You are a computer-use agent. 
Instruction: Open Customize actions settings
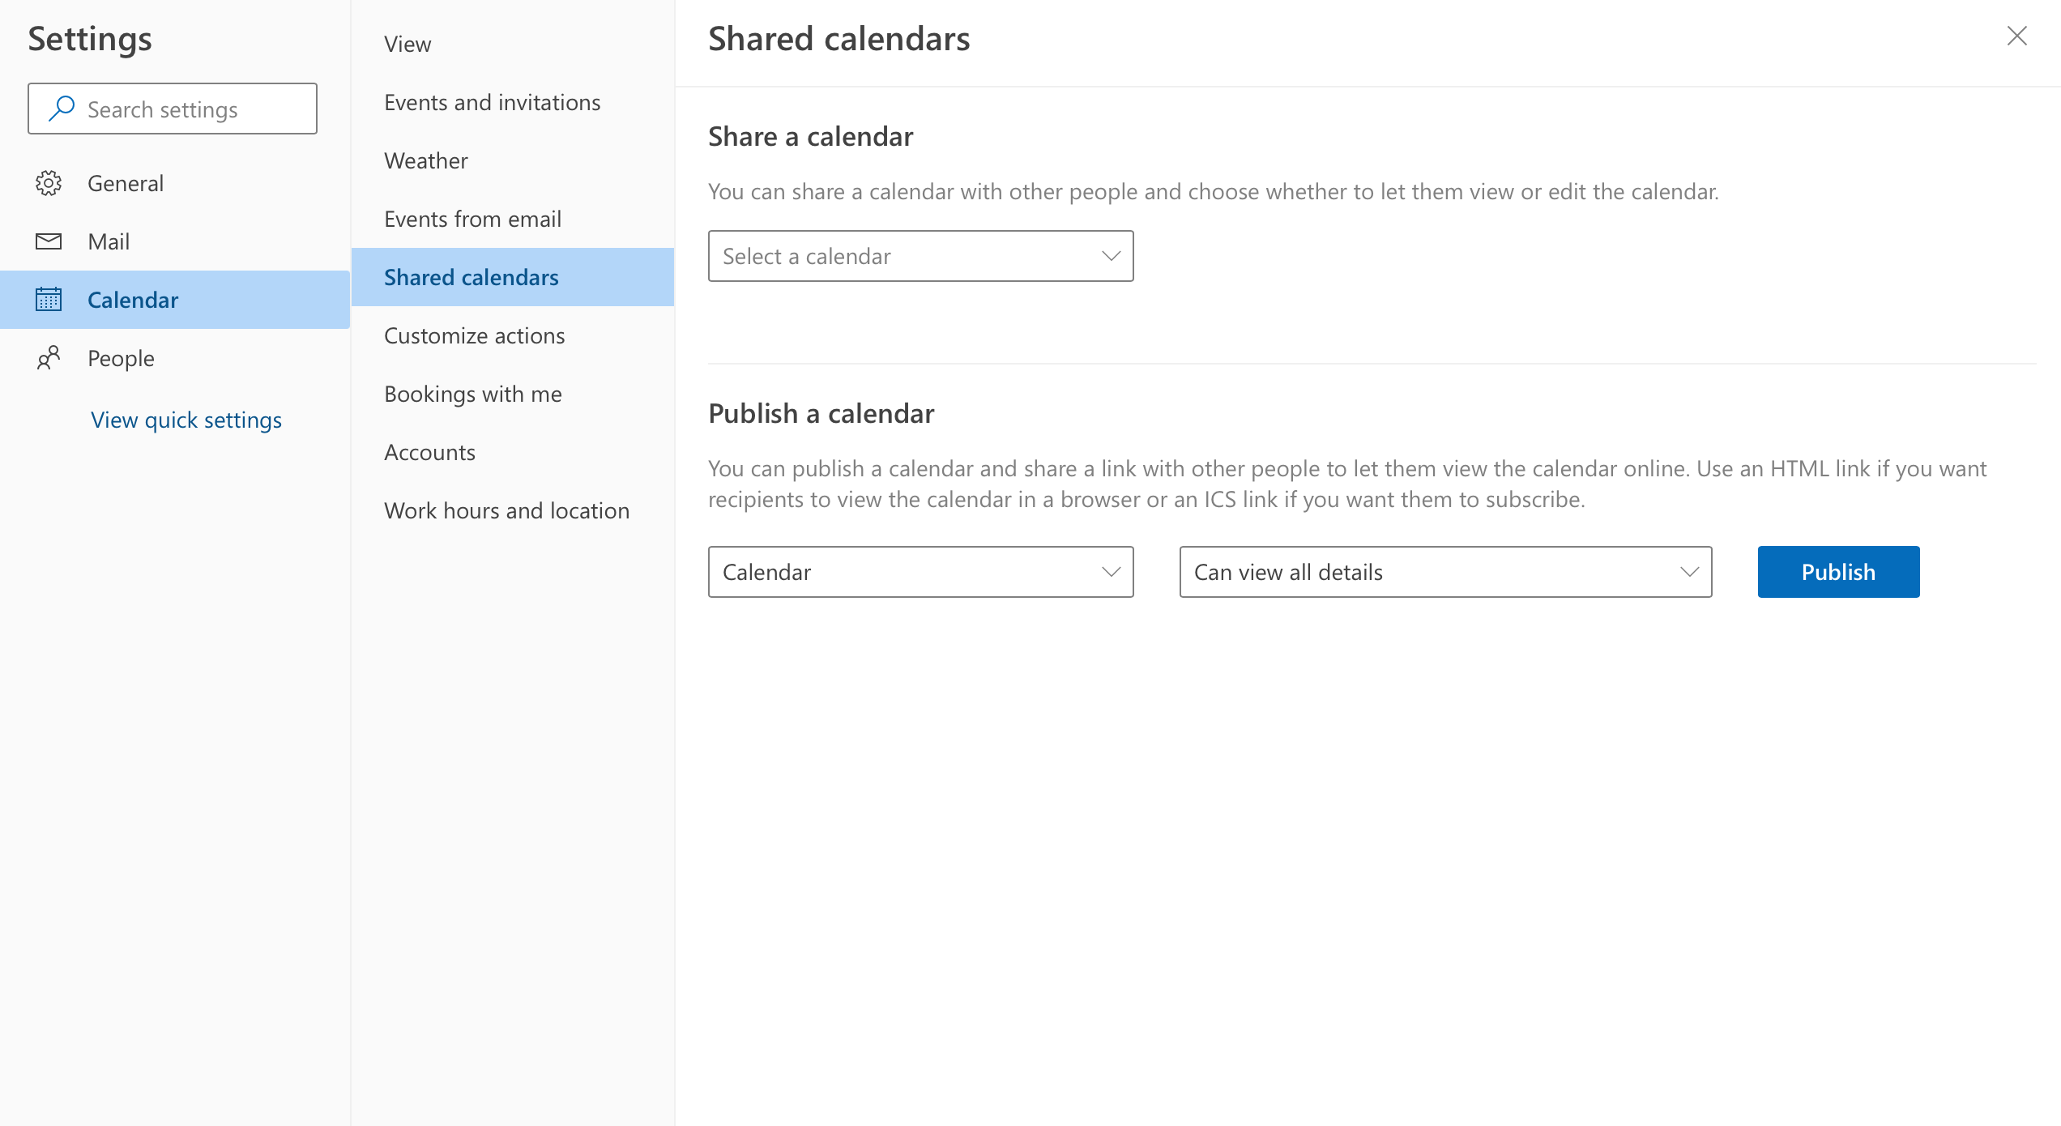(475, 335)
